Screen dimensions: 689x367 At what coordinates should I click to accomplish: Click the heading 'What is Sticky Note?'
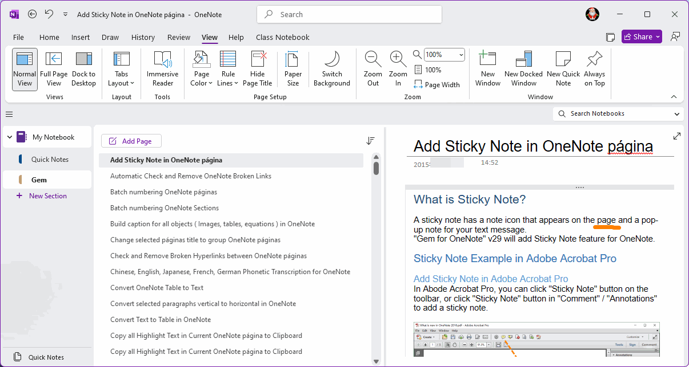point(470,199)
